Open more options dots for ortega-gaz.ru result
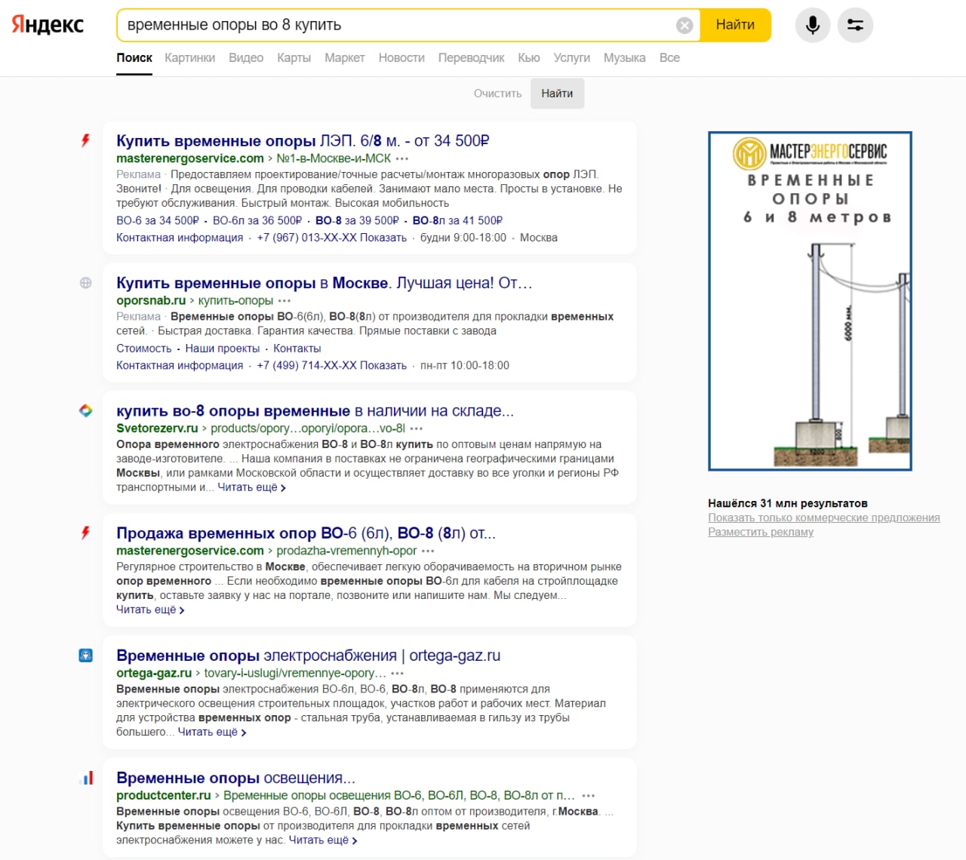 point(398,673)
